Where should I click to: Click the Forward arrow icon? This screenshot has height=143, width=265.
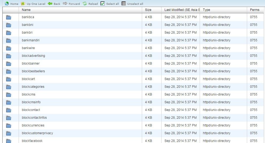[x=65, y=4]
